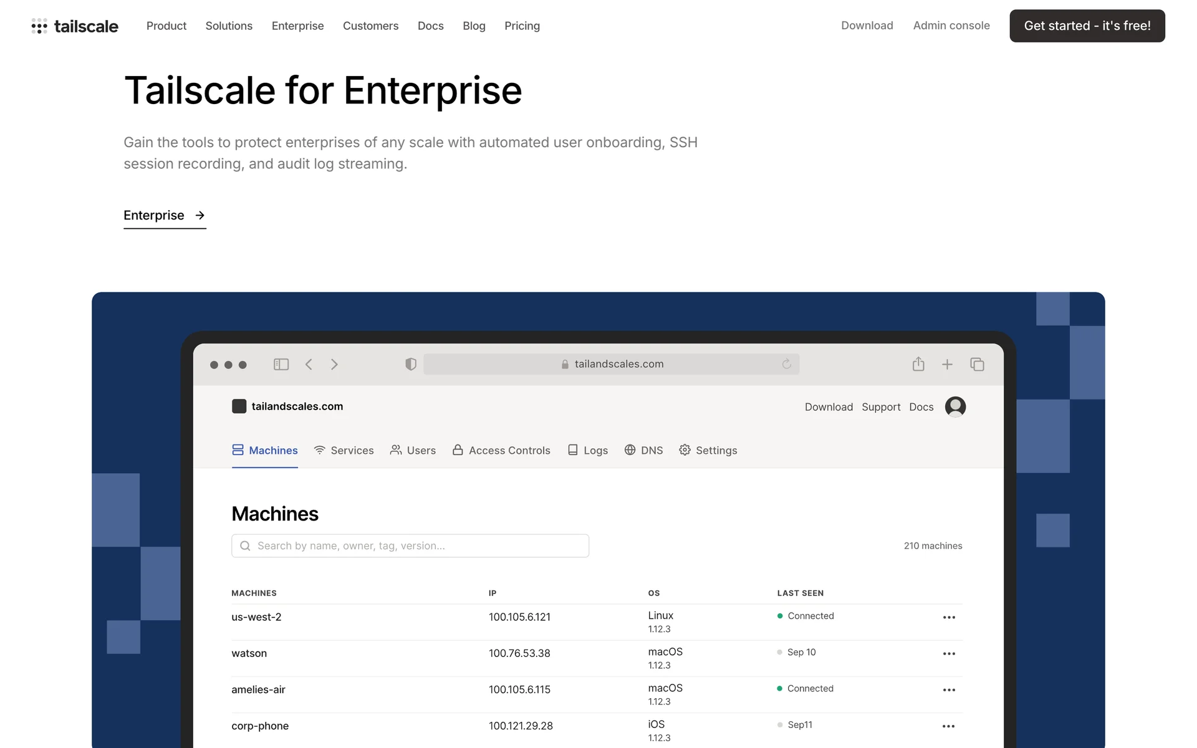Click the Tailscale logo in header
The height and width of the screenshot is (748, 1197).
tap(75, 26)
